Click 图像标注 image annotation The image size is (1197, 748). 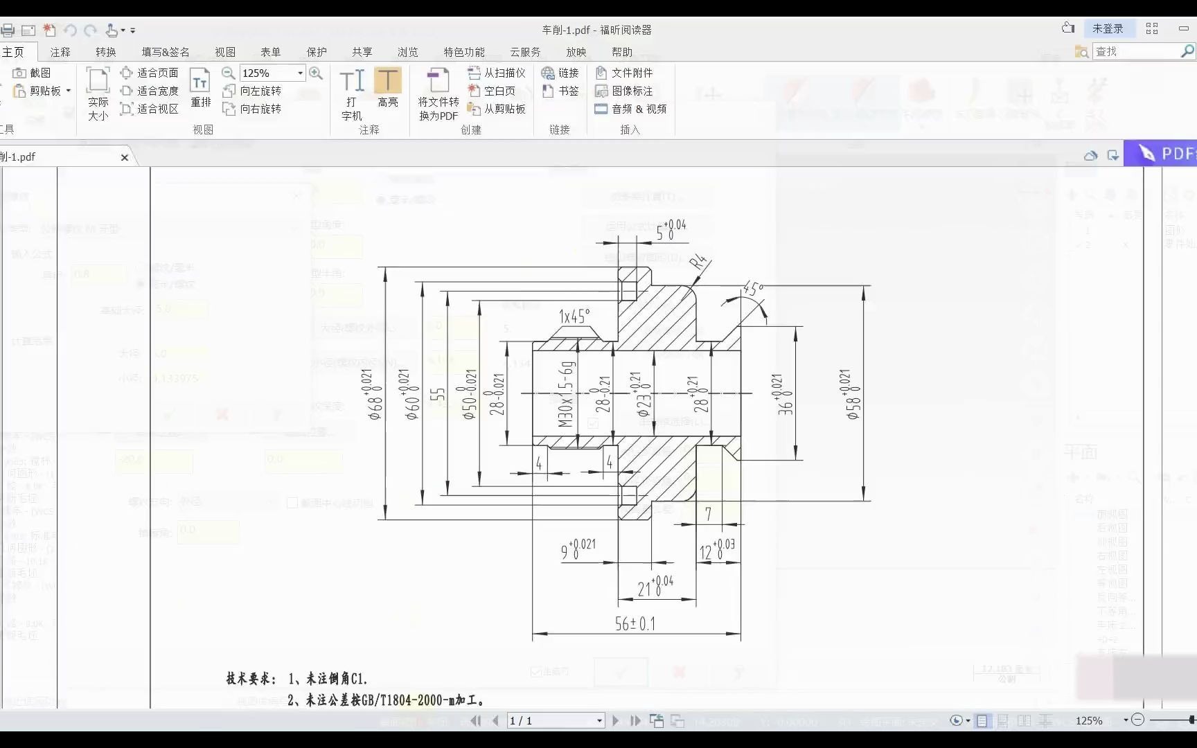[x=624, y=91]
